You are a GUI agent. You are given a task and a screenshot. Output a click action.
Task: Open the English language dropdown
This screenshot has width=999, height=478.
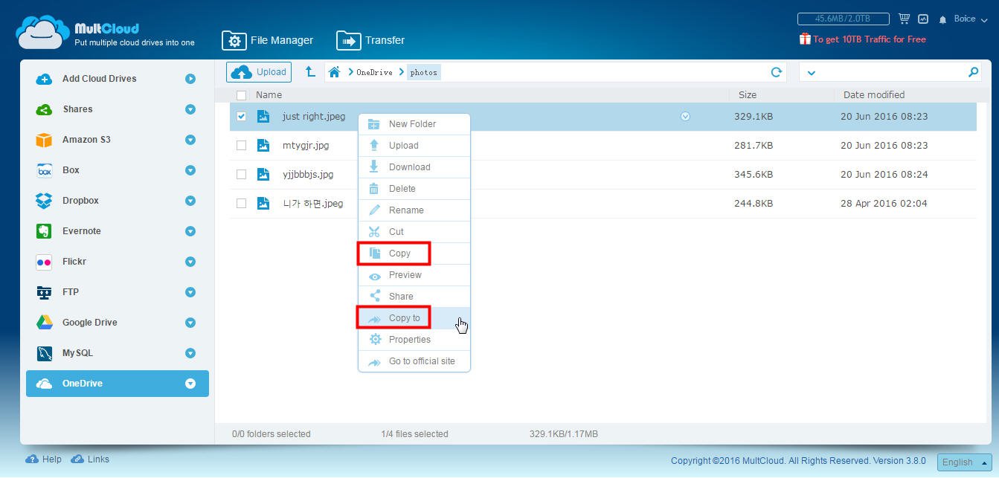[964, 462]
